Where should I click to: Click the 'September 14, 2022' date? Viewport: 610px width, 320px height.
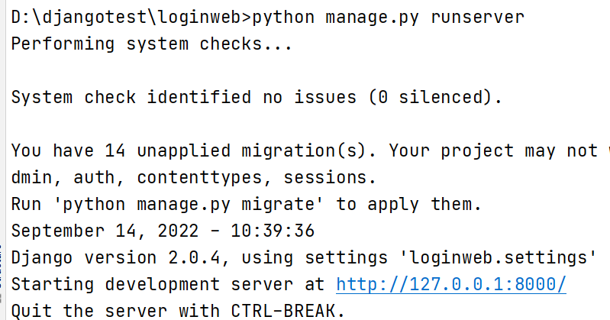pyautogui.click(x=112, y=231)
